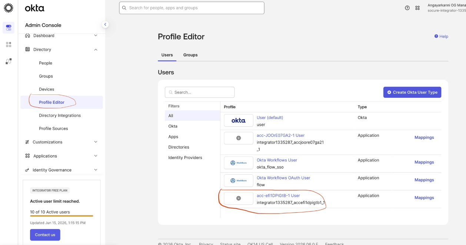Click the Status site footer link

(230, 243)
